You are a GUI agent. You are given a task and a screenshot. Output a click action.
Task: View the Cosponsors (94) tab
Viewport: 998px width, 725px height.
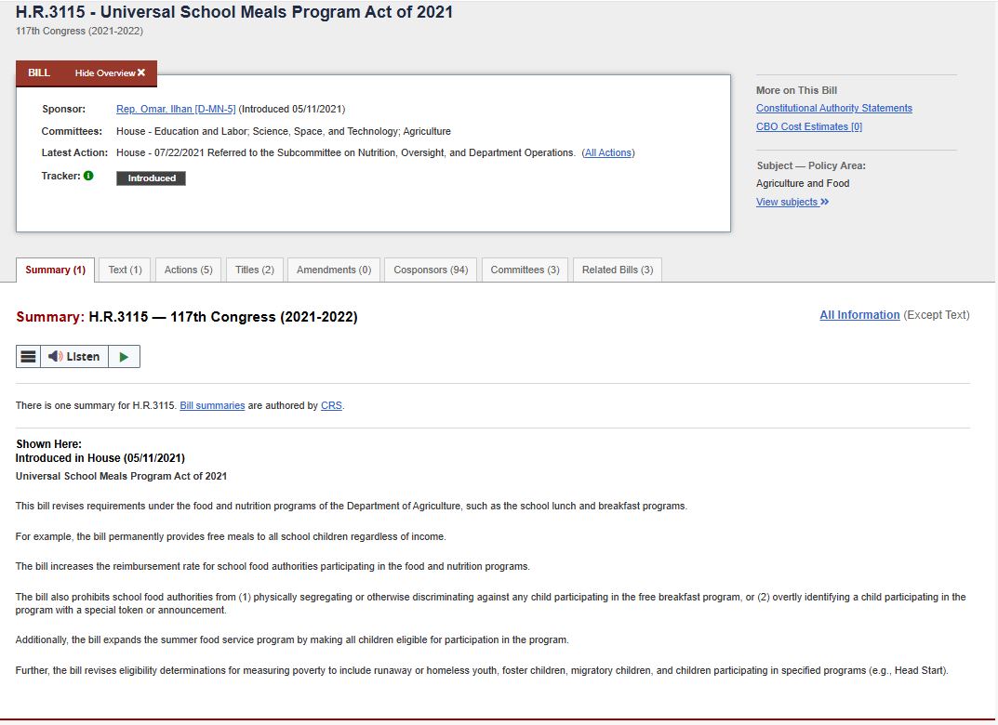[x=431, y=270]
